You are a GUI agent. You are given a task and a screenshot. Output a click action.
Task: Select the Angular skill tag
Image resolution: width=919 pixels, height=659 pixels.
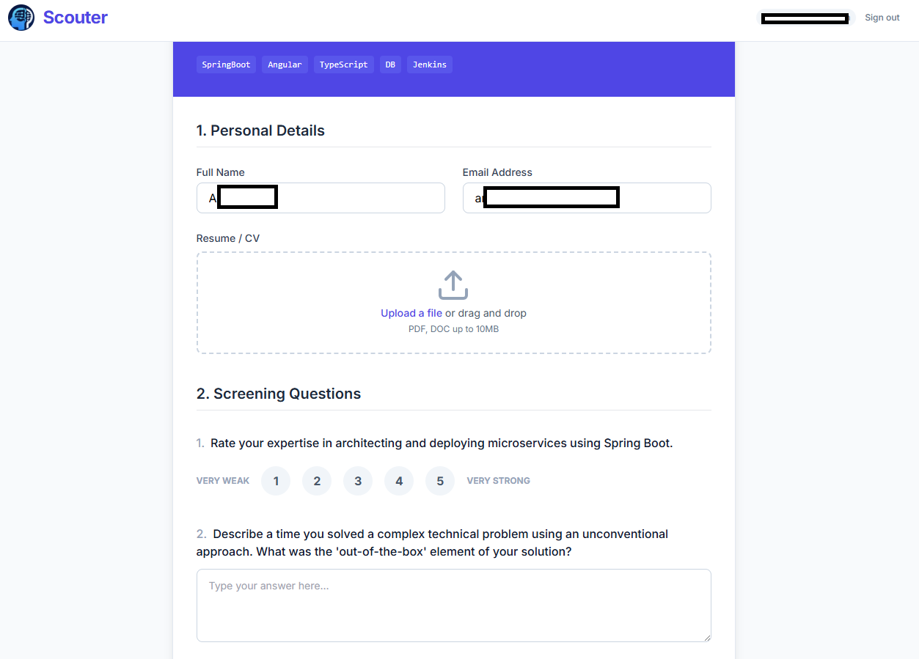tap(285, 65)
